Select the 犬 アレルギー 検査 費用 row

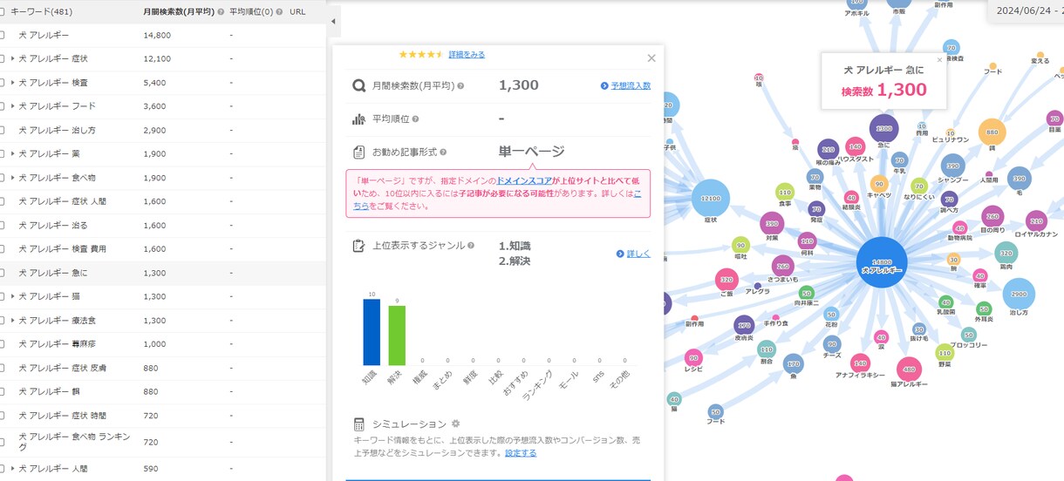163,248
